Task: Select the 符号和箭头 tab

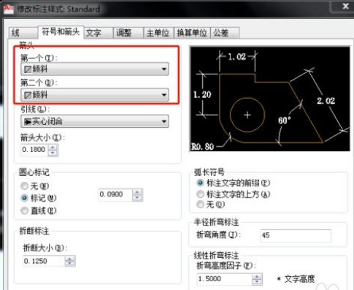Action: pyautogui.click(x=61, y=32)
